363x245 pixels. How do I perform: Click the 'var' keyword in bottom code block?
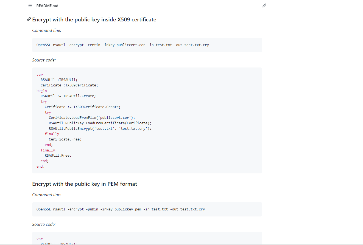(40, 239)
